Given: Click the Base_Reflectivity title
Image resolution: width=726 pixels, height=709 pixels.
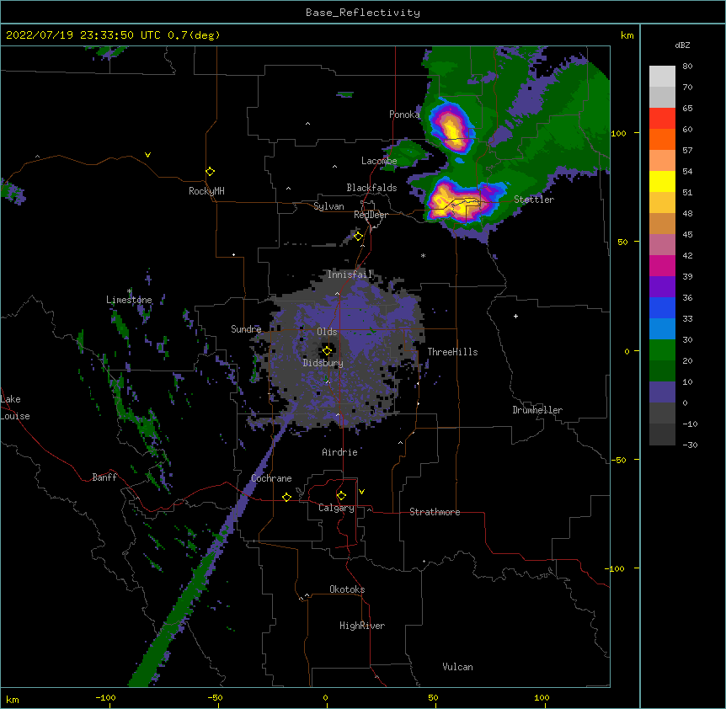Looking at the screenshot, I should click(x=363, y=13).
